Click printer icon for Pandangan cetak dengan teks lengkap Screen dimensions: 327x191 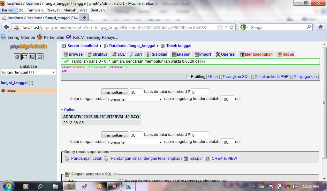[x=106, y=159]
